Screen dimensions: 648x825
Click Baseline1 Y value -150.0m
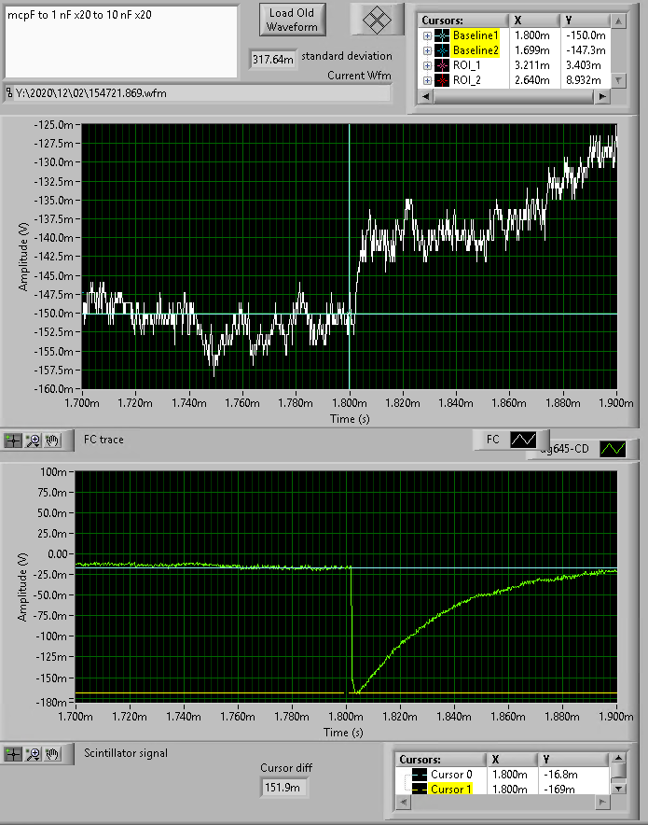(586, 35)
